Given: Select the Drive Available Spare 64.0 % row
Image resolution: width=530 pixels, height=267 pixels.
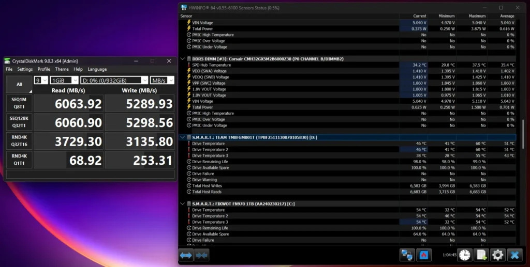Looking at the screenshot, I should pos(347,234).
